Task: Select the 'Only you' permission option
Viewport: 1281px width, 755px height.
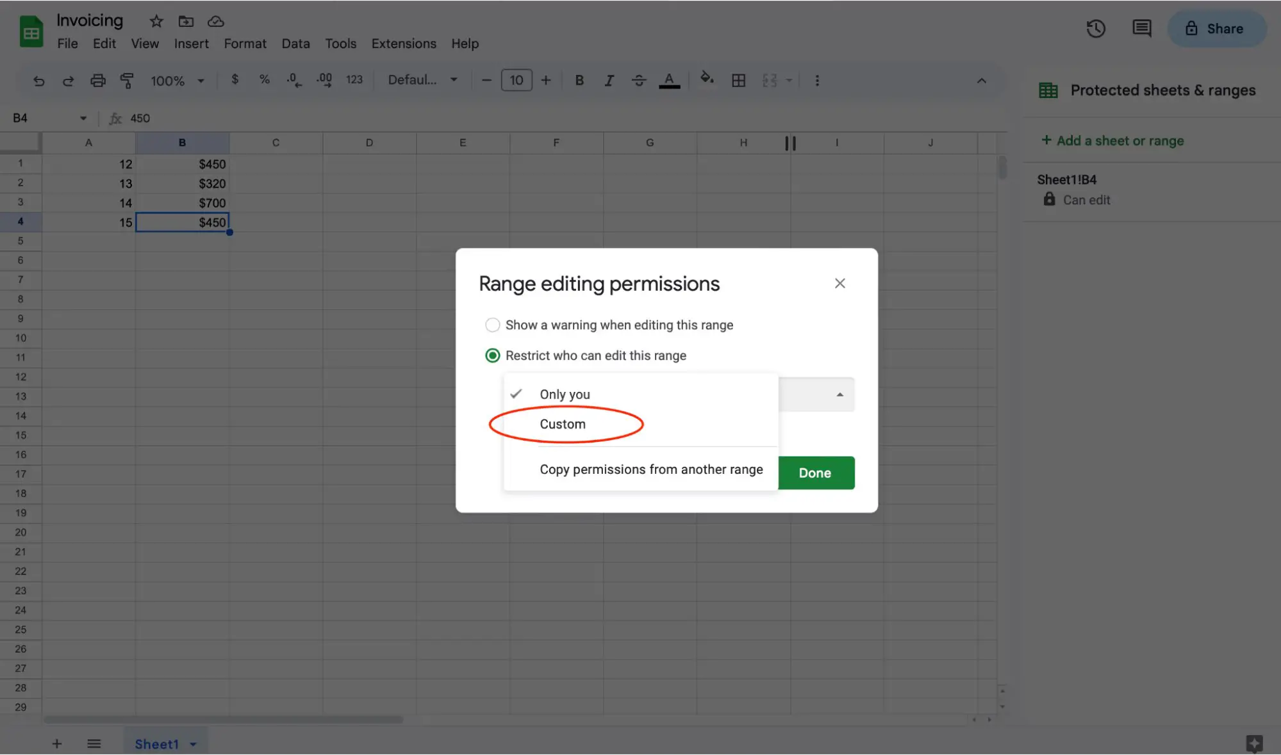Action: coord(564,394)
